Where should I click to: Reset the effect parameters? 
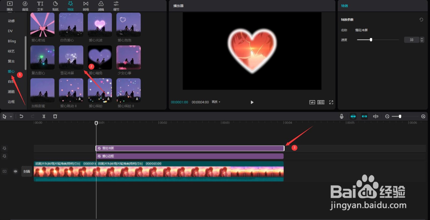pos(421,20)
